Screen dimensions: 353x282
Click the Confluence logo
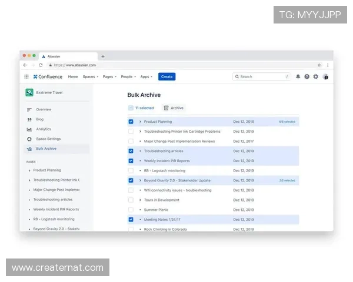[48, 76]
